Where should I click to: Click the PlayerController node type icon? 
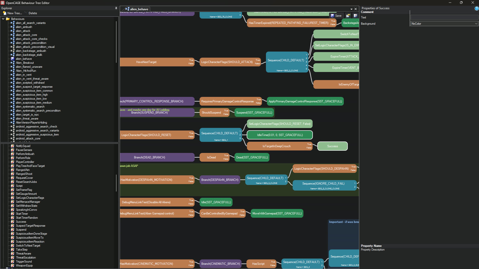point(13,162)
